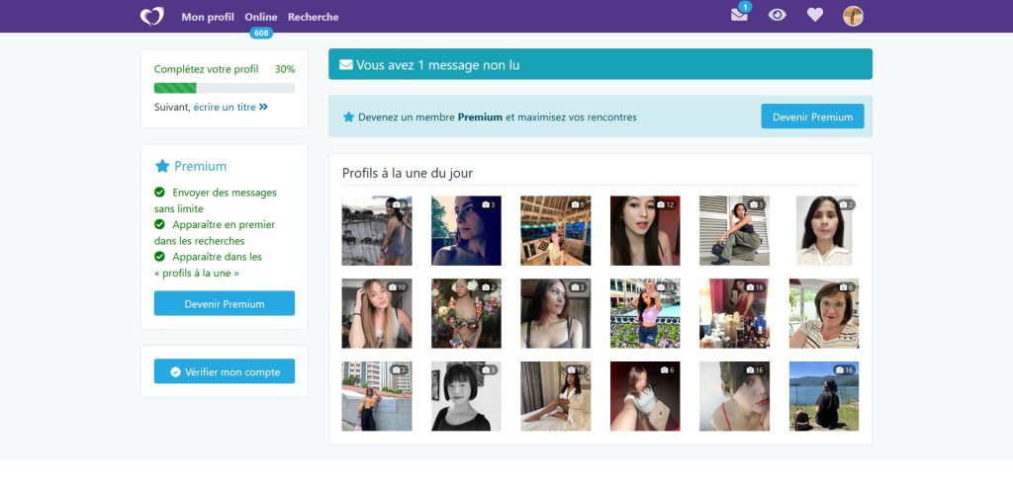The height and width of the screenshot is (480, 1013).
Task: Click the star icon beside sidebar Premium heading
Action: [x=162, y=166]
